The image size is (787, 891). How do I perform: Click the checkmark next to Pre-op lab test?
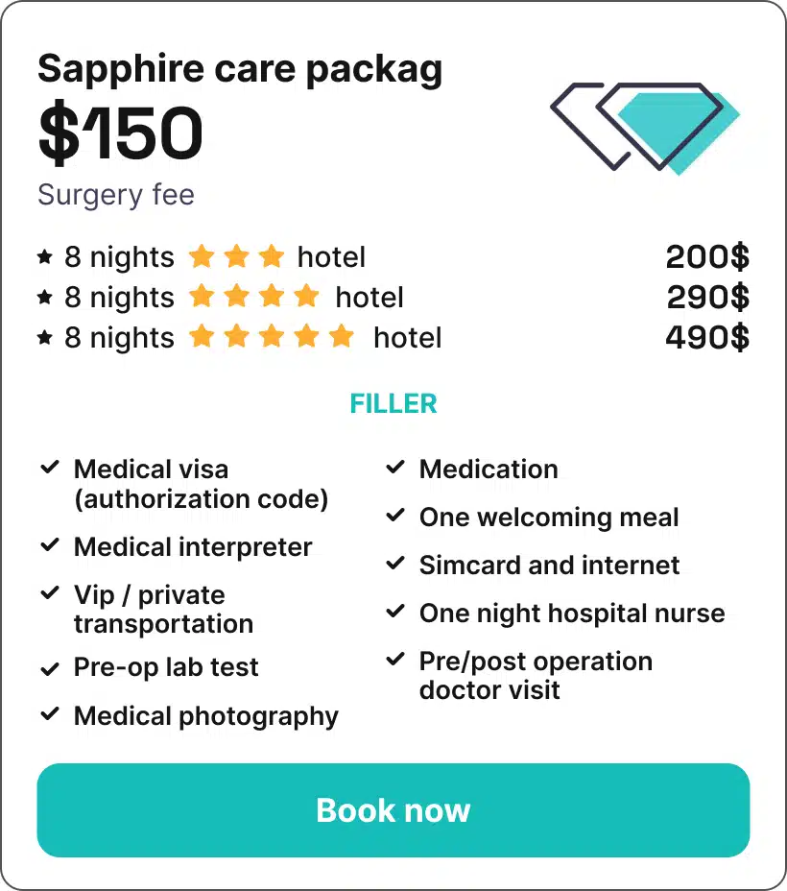[50, 669]
